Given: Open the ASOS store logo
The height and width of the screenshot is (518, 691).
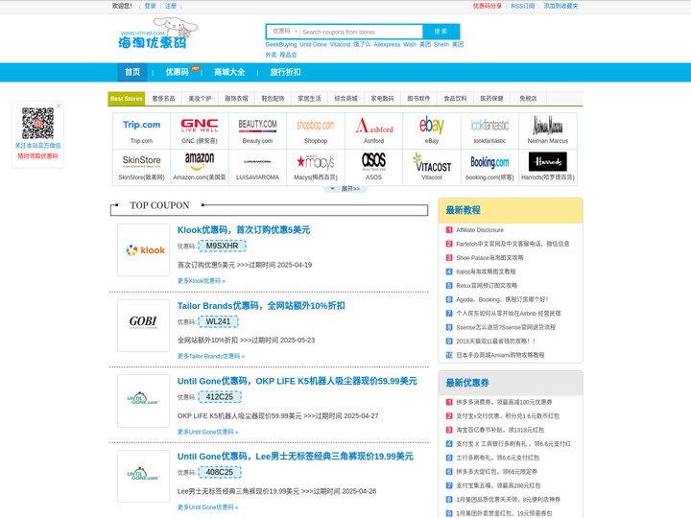Looking at the screenshot, I should click(373, 162).
